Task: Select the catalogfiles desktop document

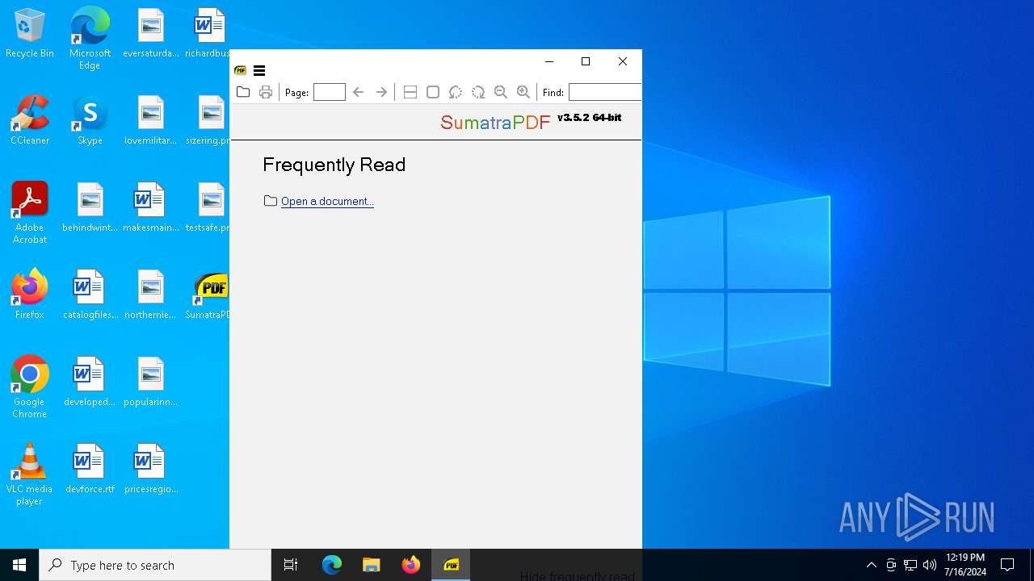Action: point(90,295)
